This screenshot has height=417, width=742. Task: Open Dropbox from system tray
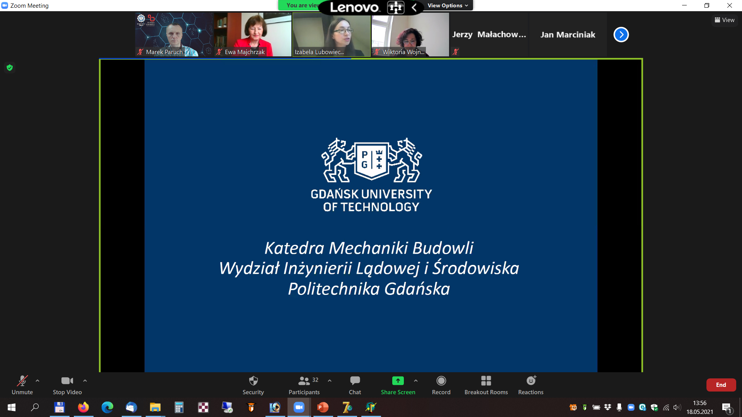(x=608, y=407)
